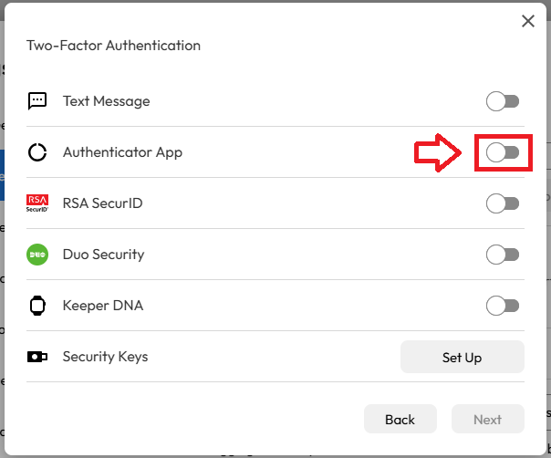
Task: Enable the Text Message toggle
Action: (x=503, y=101)
